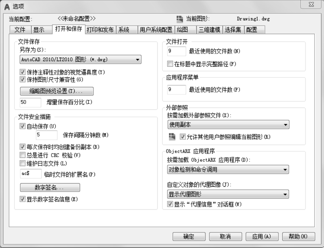Toggle 每次保存时均创建备份副本 checkbox
324x248 pixels.
[22, 147]
